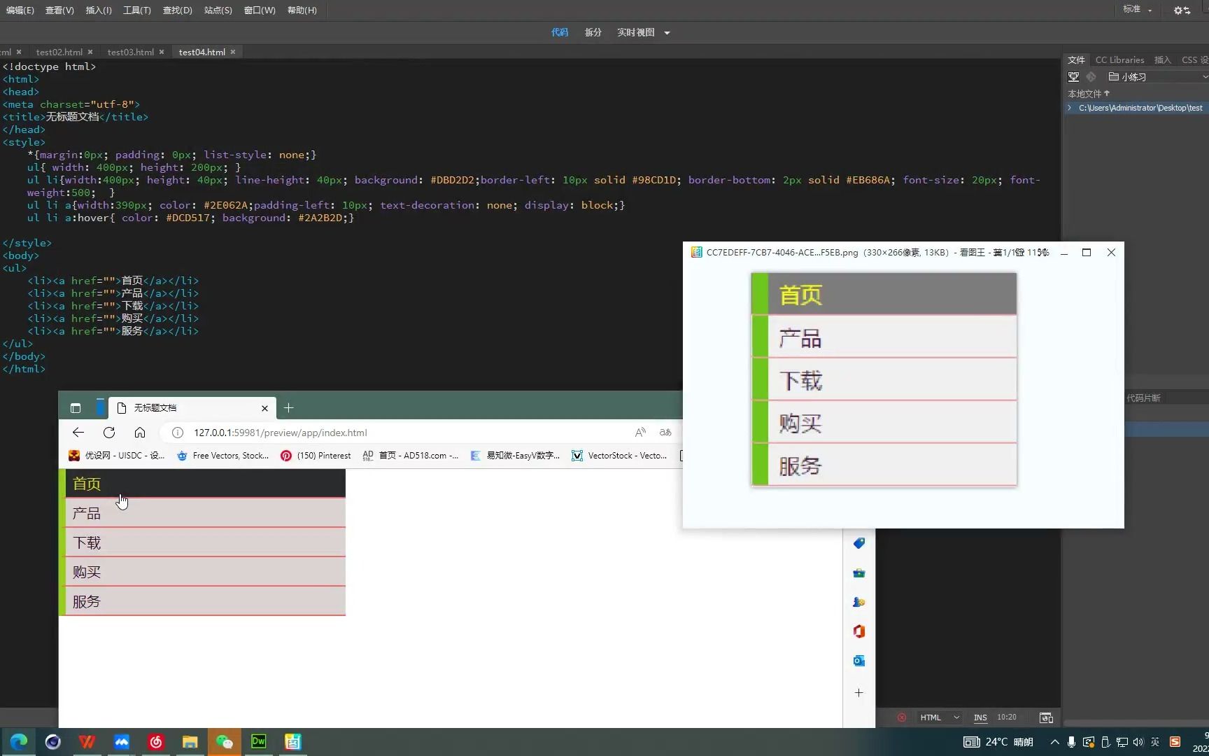
Task: Open Outlook icon in Edge sidebar
Action: point(859,661)
